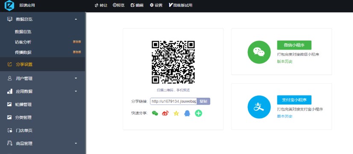Image resolution: width=353 pixels, height=154 pixels.
Task: Select 传播数据 in the sidebar
Action: 23,52
